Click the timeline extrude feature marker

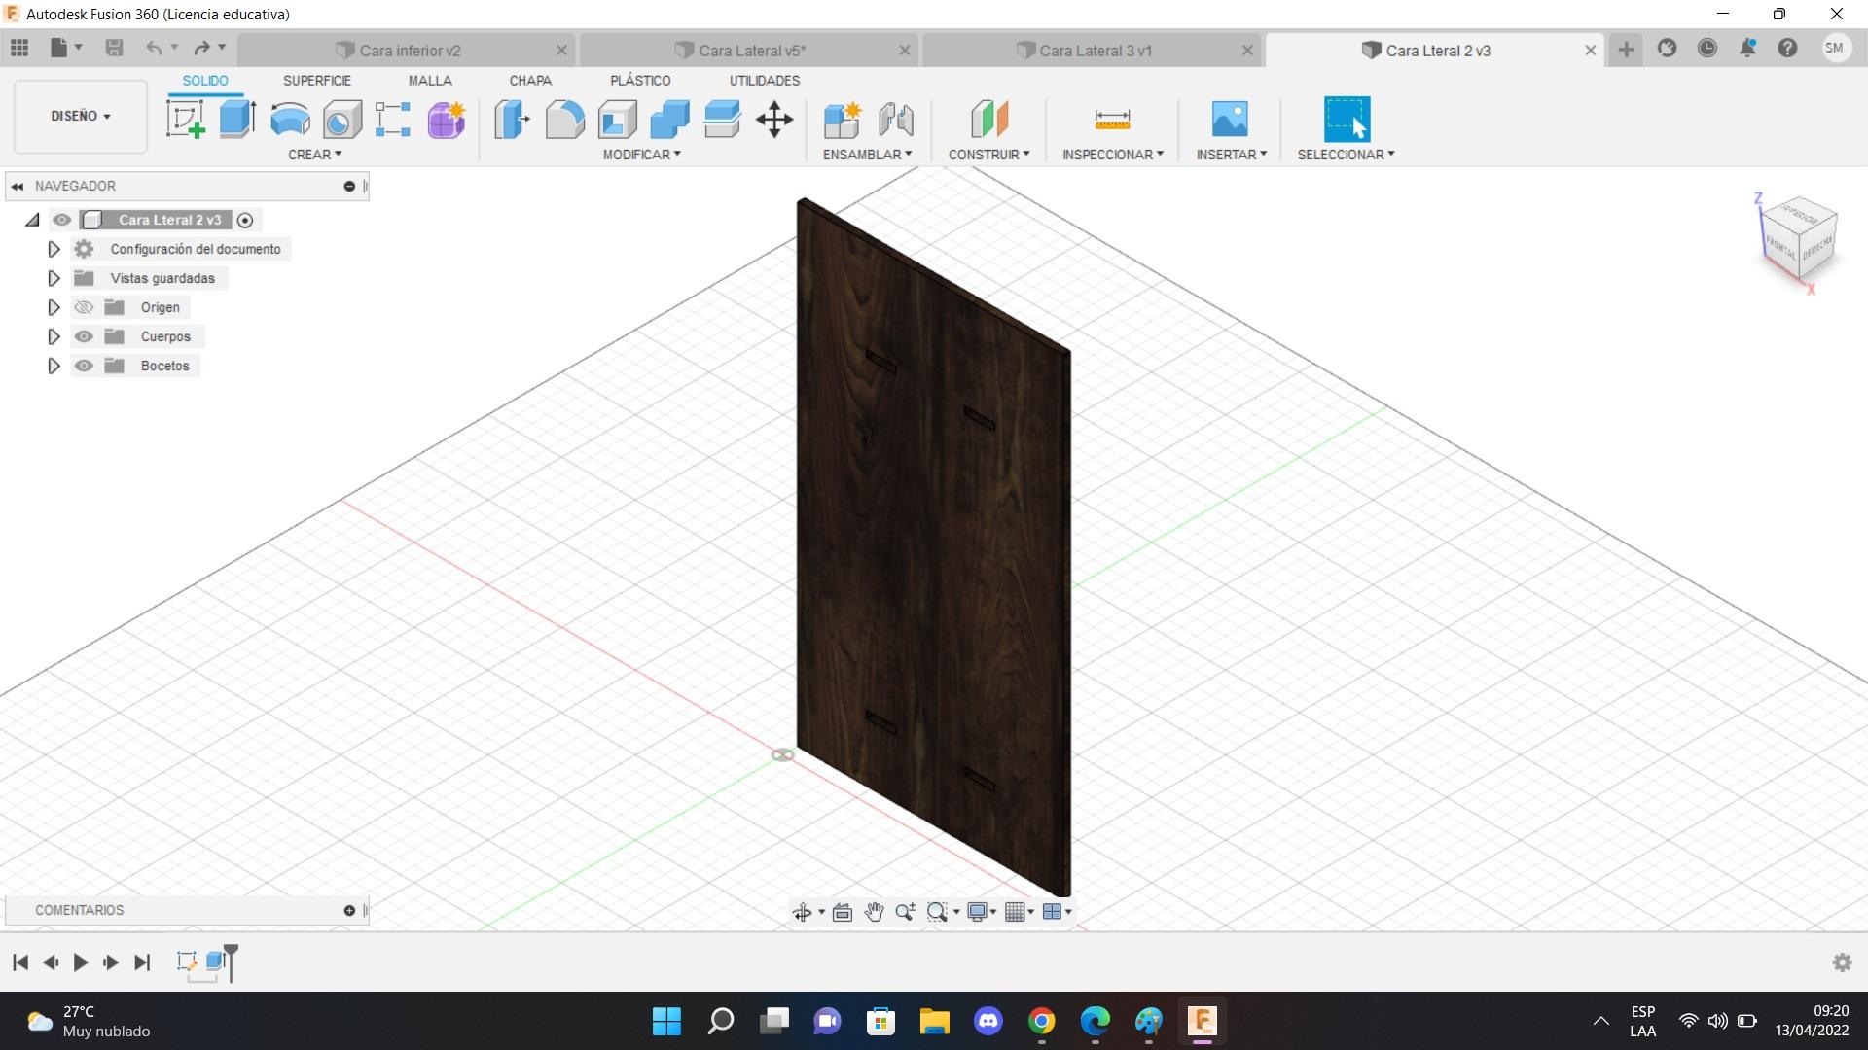215,962
